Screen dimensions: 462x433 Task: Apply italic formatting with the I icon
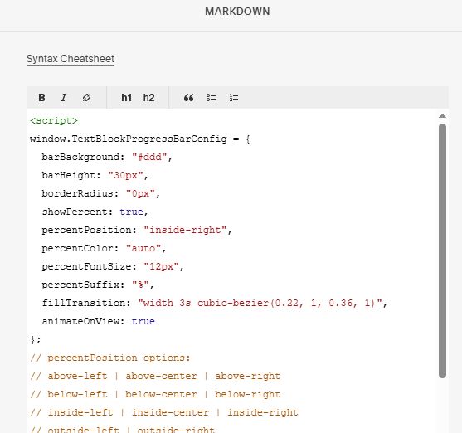click(x=64, y=98)
